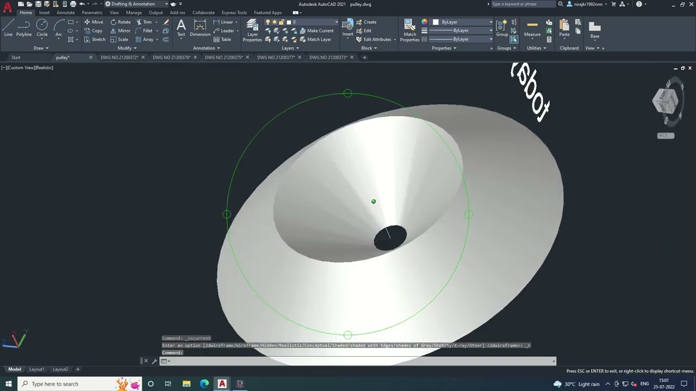Open the Manage ribbon tab
Image resolution: width=696 pixels, height=391 pixels.
(134, 12)
